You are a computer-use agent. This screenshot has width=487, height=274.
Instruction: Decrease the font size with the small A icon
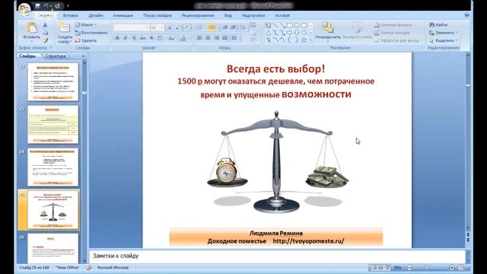pyautogui.click(x=177, y=28)
